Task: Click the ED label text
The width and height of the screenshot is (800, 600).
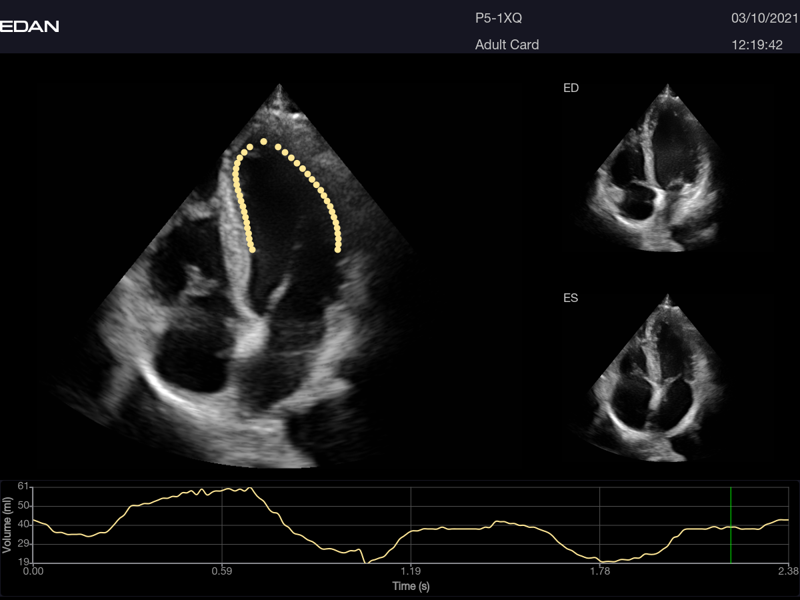Action: tap(571, 88)
